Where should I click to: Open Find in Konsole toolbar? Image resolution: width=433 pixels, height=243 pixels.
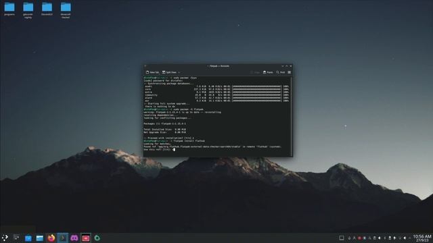tap(280, 72)
